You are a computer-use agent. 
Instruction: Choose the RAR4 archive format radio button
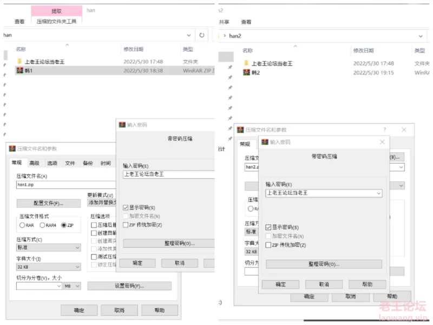[42, 225]
